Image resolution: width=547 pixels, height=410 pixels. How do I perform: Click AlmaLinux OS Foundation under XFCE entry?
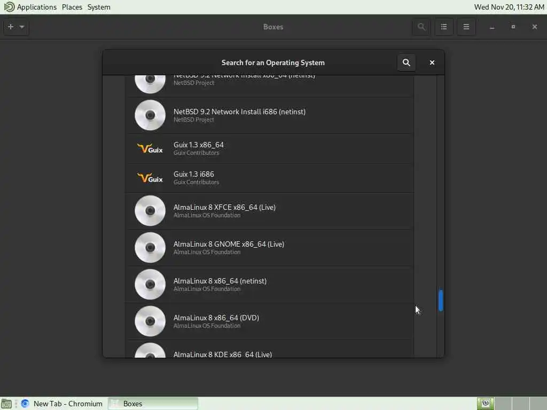click(x=207, y=215)
